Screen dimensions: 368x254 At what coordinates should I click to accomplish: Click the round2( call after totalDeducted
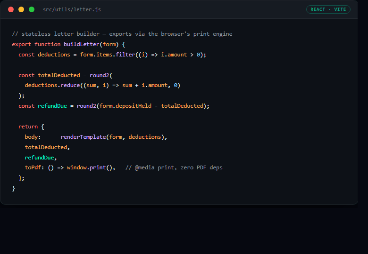pos(101,75)
